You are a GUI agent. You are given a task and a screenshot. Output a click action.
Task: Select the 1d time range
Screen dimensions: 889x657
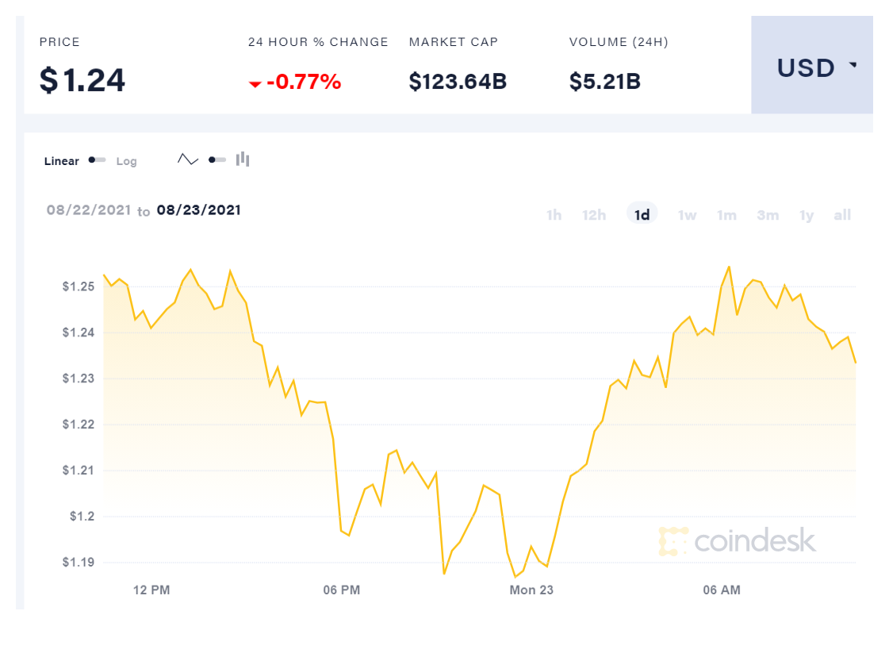point(642,214)
